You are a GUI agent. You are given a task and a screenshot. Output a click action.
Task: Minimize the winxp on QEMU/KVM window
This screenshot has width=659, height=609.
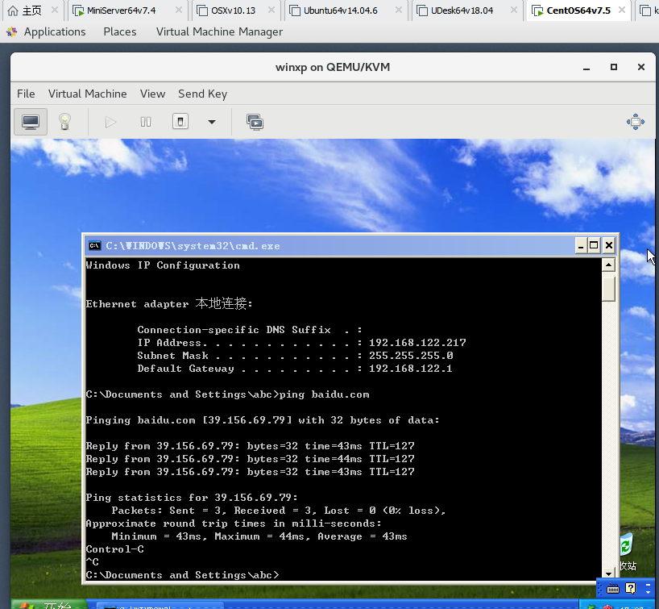(586, 67)
